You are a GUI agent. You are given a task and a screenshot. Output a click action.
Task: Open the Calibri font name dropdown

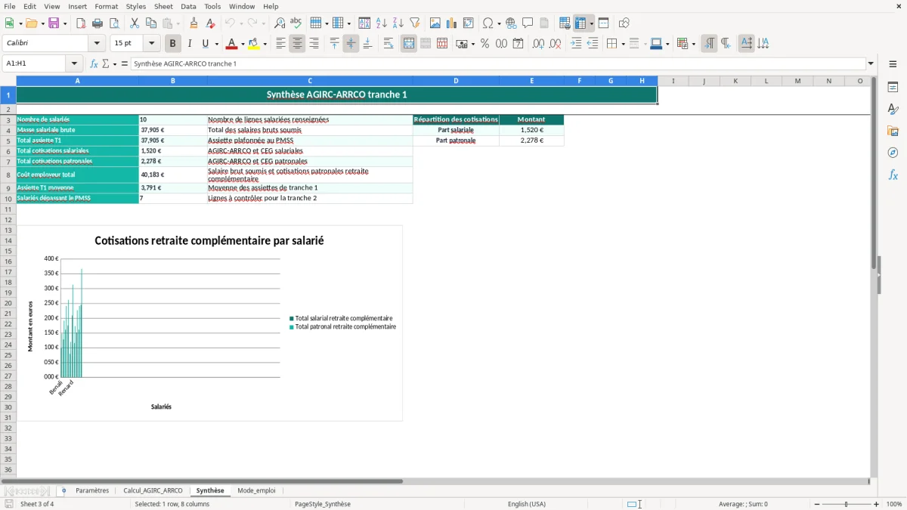(97, 43)
